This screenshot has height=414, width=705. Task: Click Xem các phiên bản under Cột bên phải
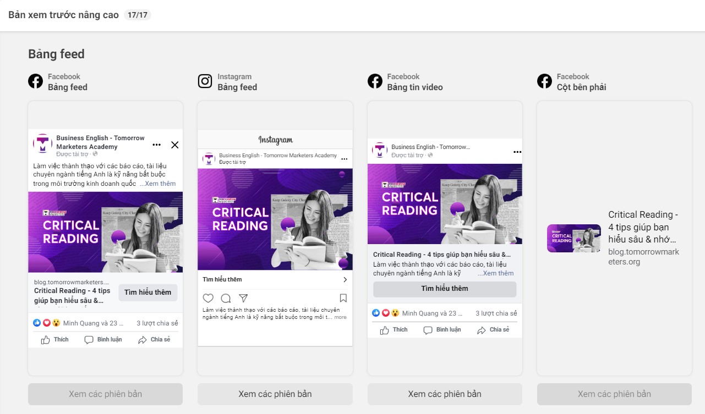(614, 394)
